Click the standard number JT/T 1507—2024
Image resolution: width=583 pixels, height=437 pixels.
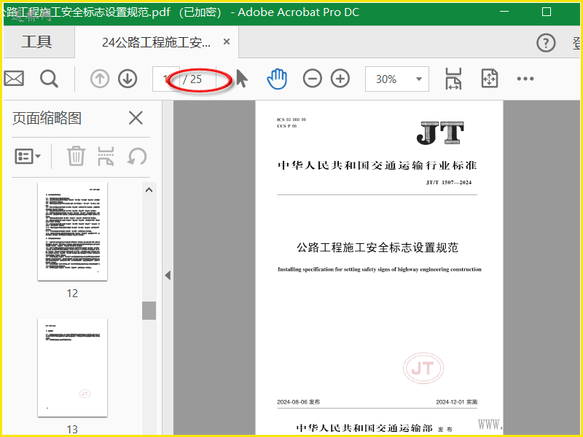coord(449,183)
